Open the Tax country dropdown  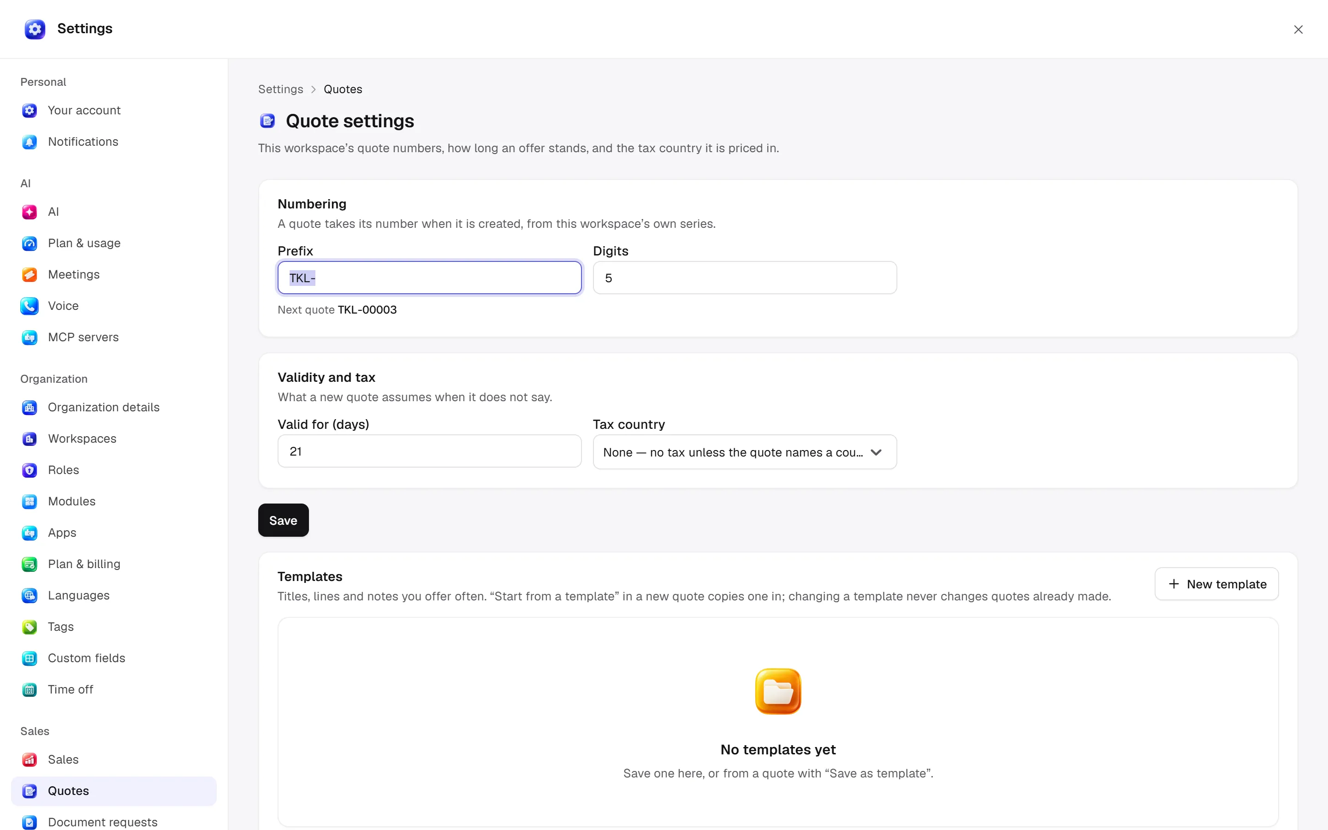click(745, 452)
